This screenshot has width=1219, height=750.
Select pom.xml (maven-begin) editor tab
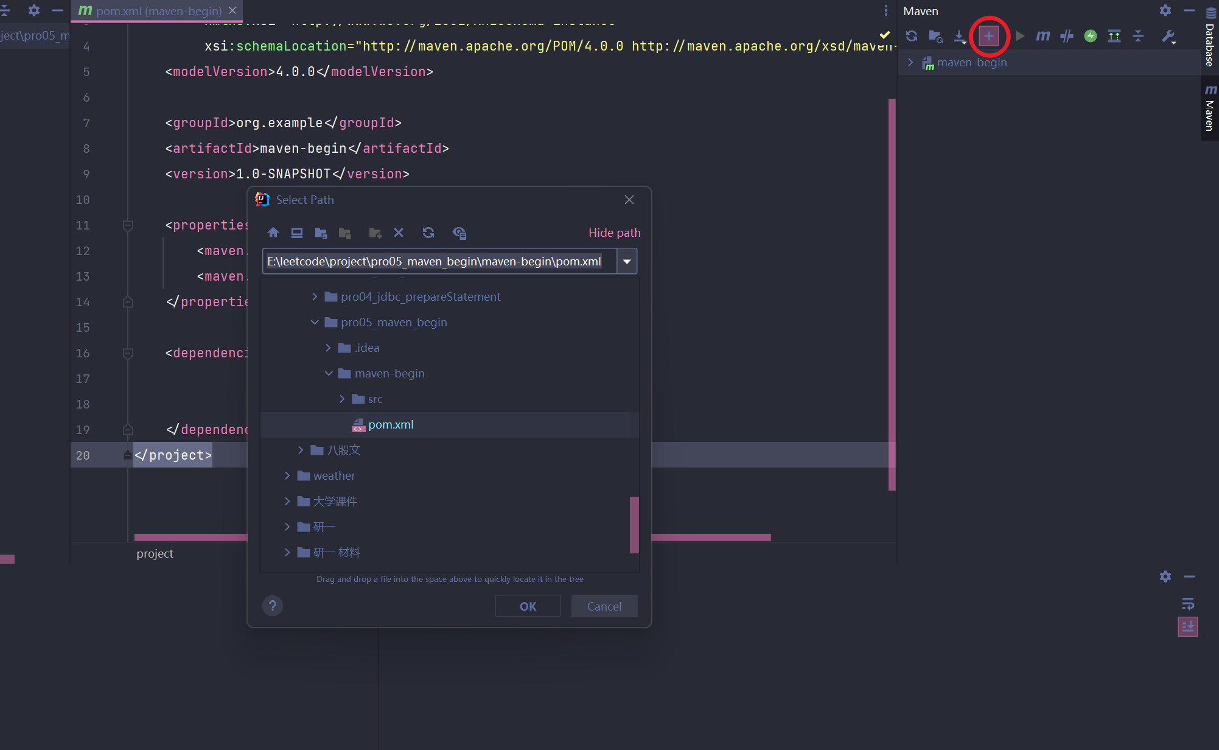(x=157, y=11)
